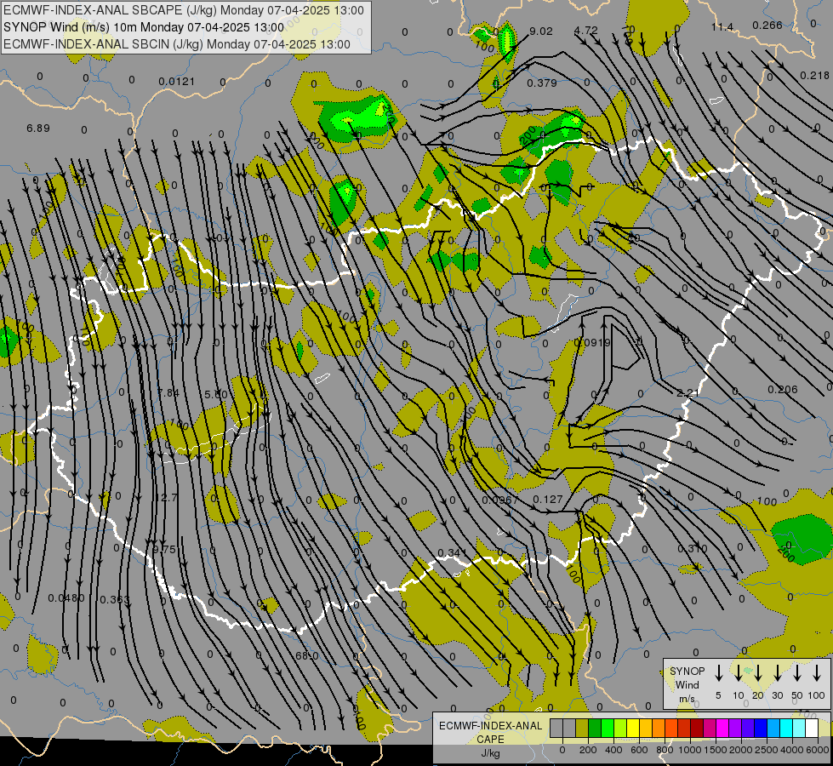Click the 10 m/s wind arrow in legend
This screenshot has width=833, height=766.
(739, 673)
